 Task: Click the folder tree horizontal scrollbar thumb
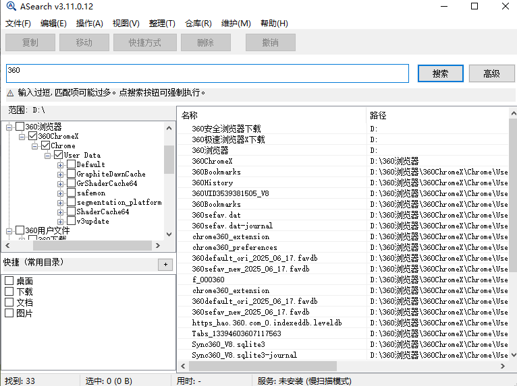(92, 245)
